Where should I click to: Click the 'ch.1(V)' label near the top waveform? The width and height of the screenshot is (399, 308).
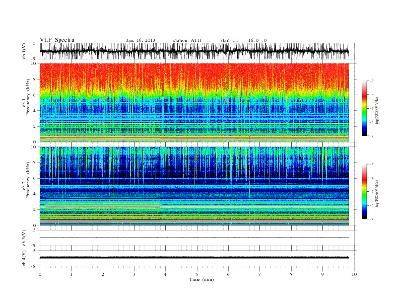click(x=24, y=51)
